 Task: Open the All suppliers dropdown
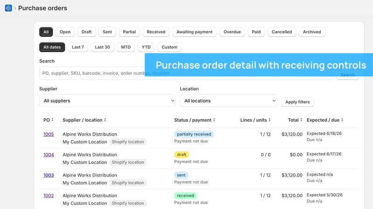click(x=107, y=101)
